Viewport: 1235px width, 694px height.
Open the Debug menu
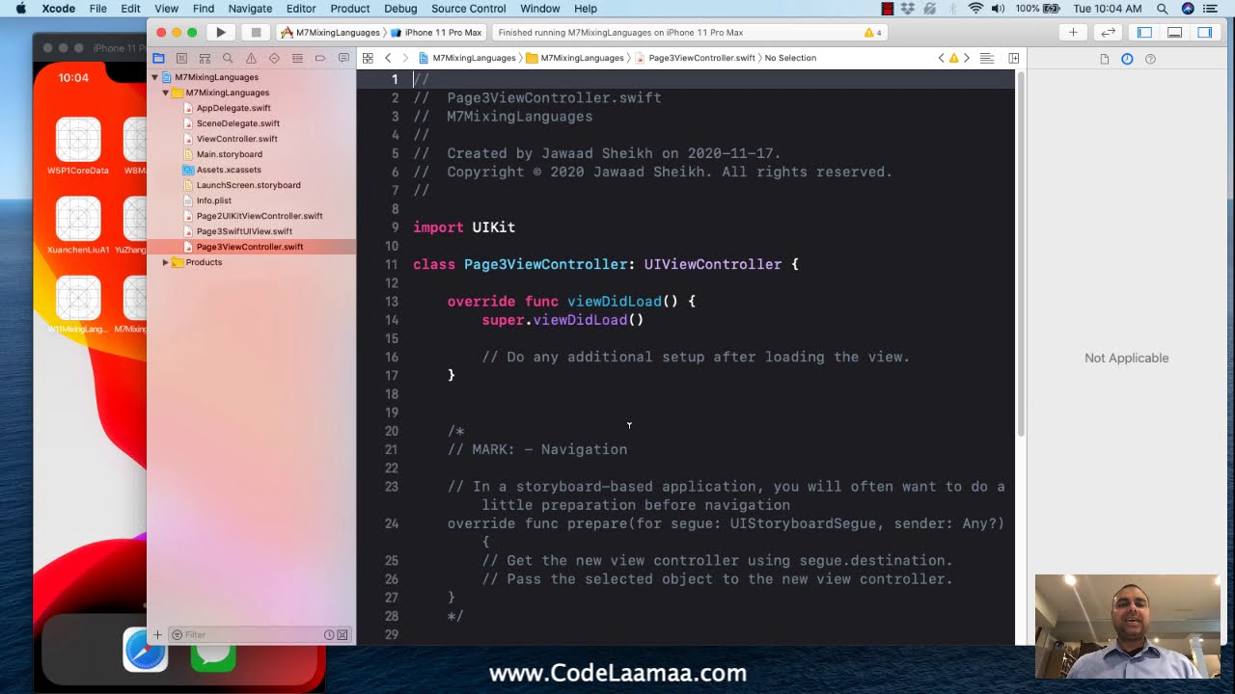point(400,9)
